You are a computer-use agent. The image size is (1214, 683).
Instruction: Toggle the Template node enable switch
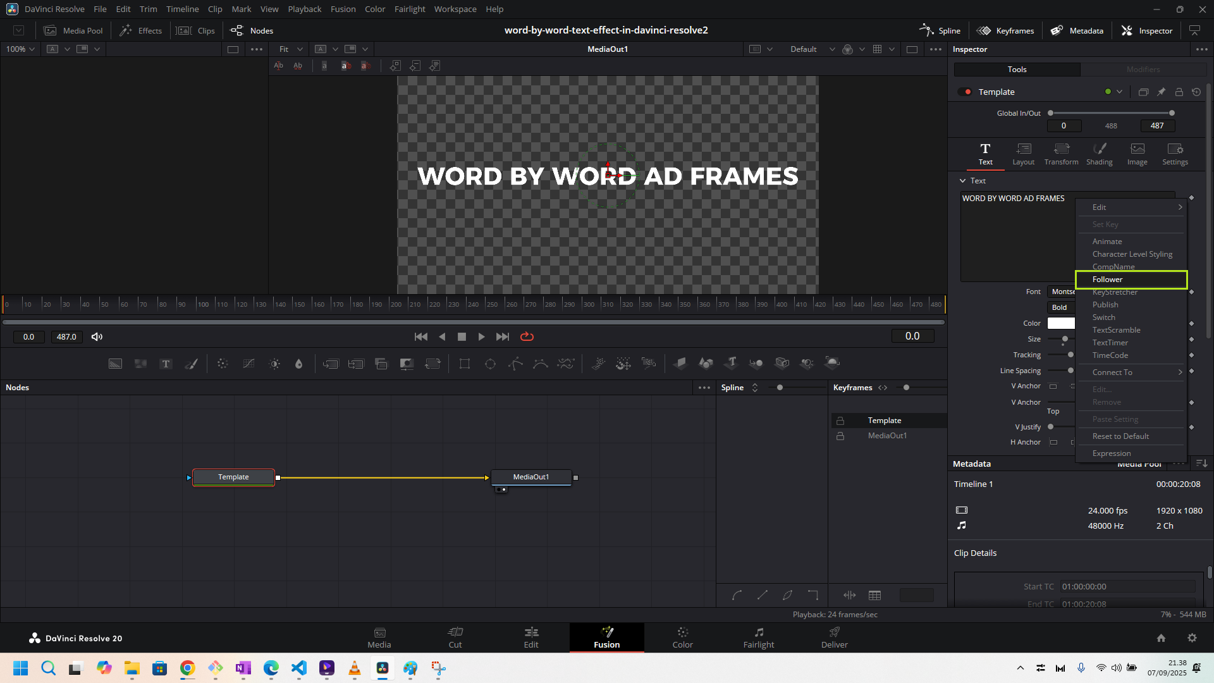point(964,92)
